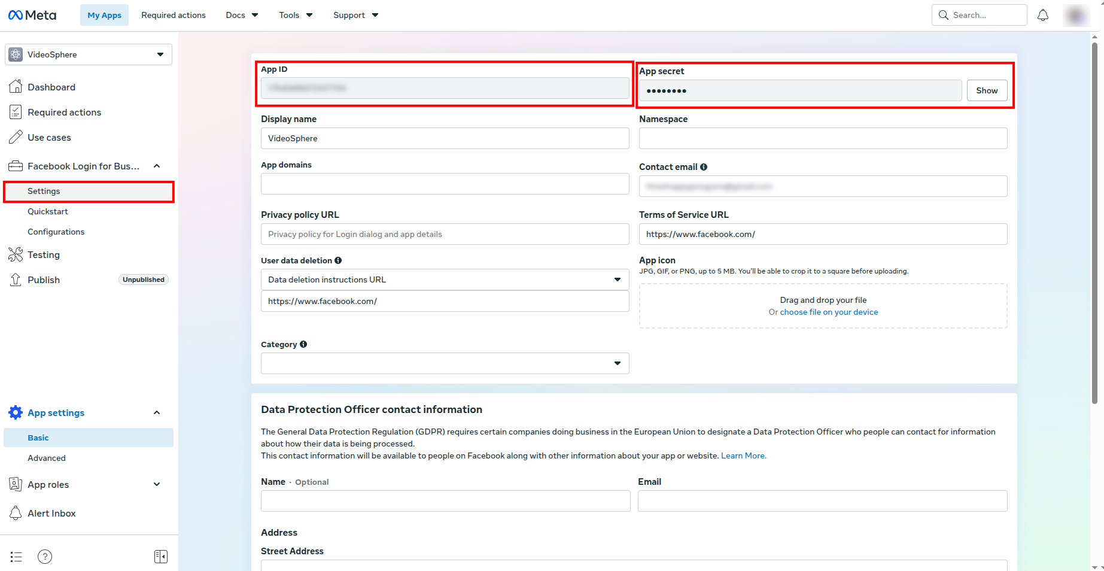The image size is (1104, 571).
Task: Click the Publish upload icon
Action: pos(16,280)
